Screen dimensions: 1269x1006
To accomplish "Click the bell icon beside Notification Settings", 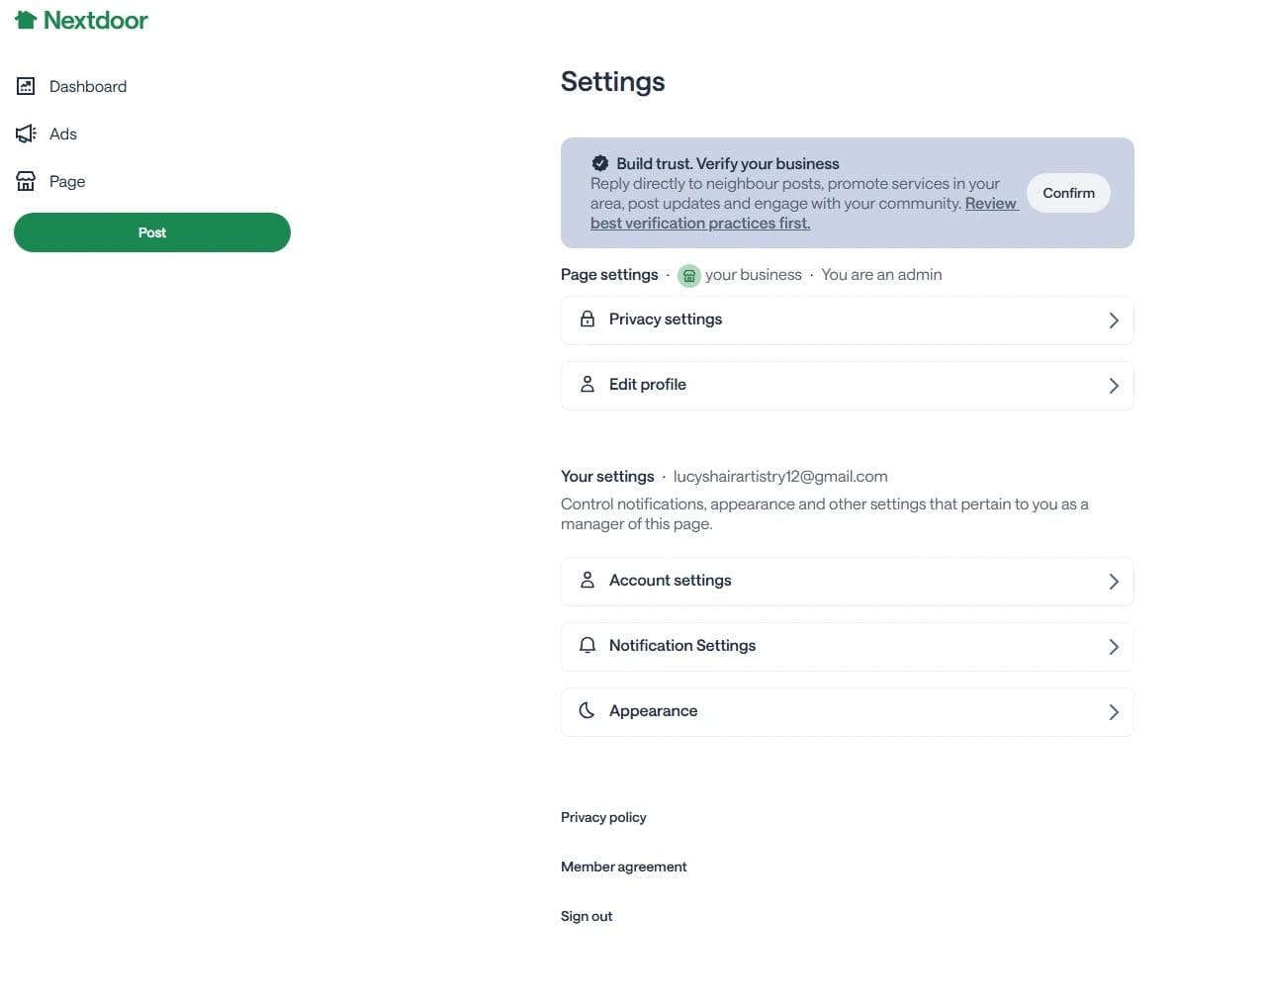I will point(588,645).
